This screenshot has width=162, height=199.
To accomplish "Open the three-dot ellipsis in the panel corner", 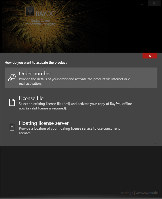I will (155, 144).
